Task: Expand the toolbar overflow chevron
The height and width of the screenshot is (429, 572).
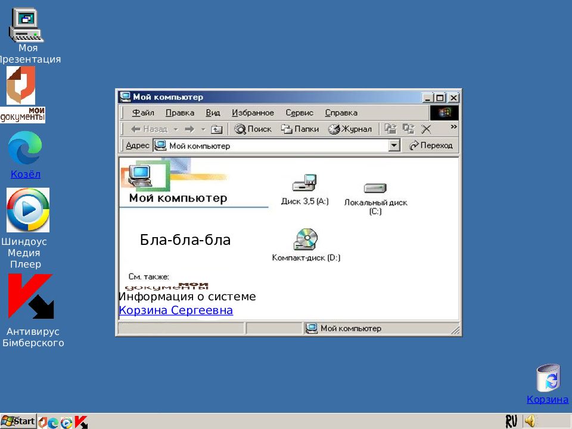Action: pyautogui.click(x=453, y=126)
